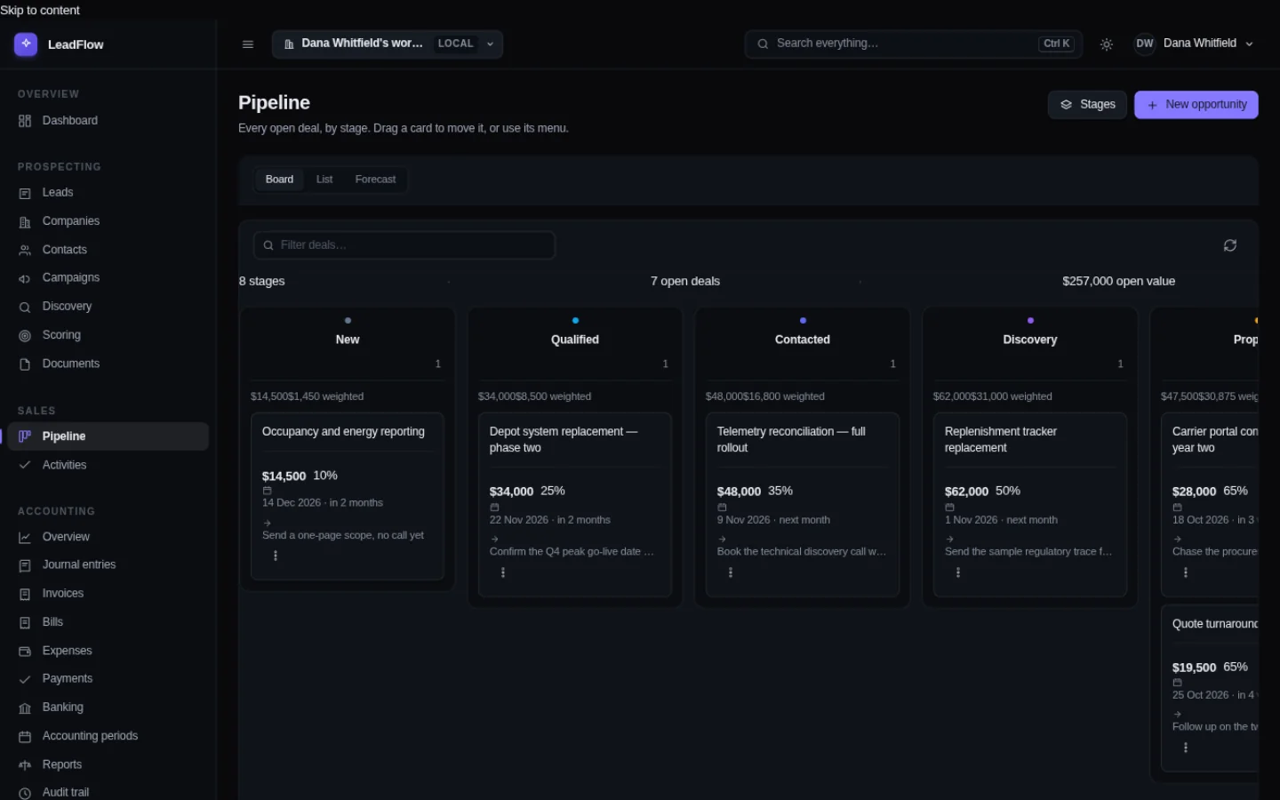This screenshot has height=800, width=1280.
Task: Select the Replenishment tracker replacement deal title
Action: tap(1001, 440)
